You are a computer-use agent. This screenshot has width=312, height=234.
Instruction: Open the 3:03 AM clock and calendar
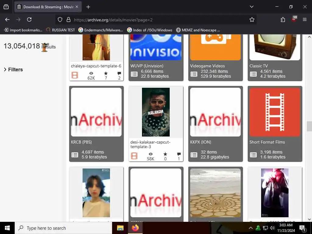point(286,228)
